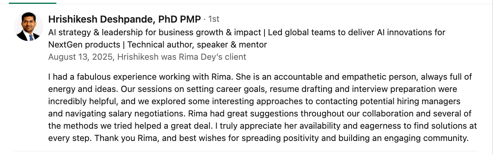Select the green active tab indicator
This screenshot has width=493, height=154.
33,3
